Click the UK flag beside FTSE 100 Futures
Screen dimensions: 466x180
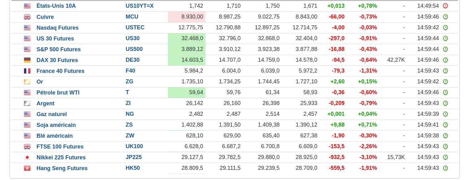coord(27,146)
